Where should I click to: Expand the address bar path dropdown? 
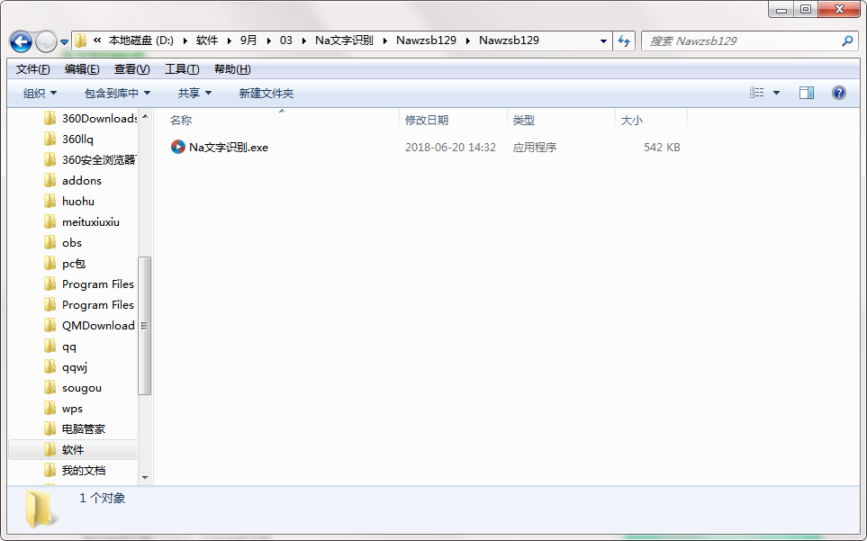pyautogui.click(x=602, y=41)
